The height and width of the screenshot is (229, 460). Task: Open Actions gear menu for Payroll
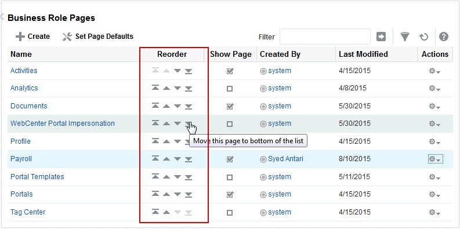click(x=436, y=159)
